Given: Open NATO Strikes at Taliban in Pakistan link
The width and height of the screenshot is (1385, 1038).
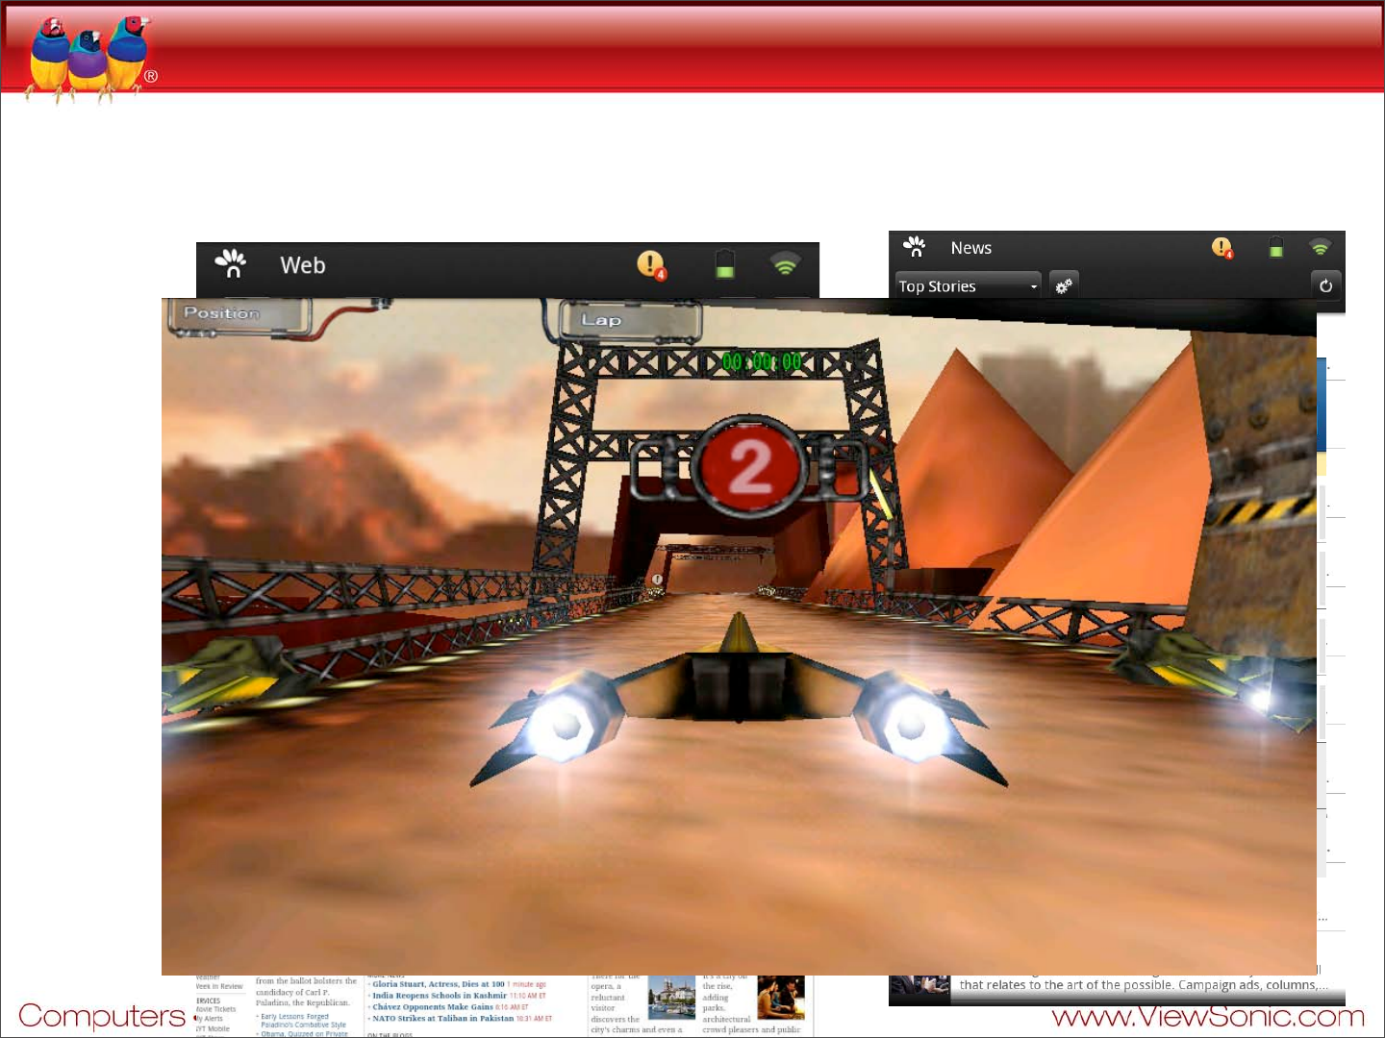Looking at the screenshot, I should 443,1019.
